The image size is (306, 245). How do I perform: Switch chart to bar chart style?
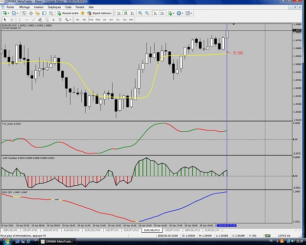click(x=119, y=13)
